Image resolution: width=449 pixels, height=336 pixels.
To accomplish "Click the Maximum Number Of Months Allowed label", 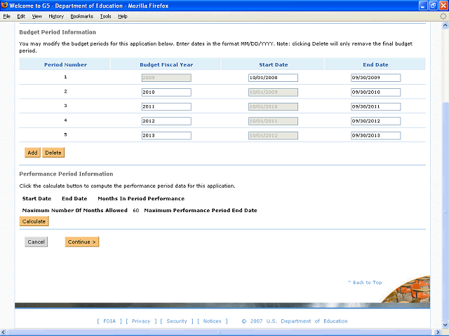I will [75, 211].
